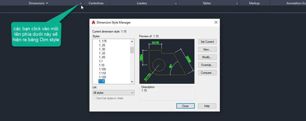
Task: Select style 1..30 in Styles list
Action: pos(102,49)
